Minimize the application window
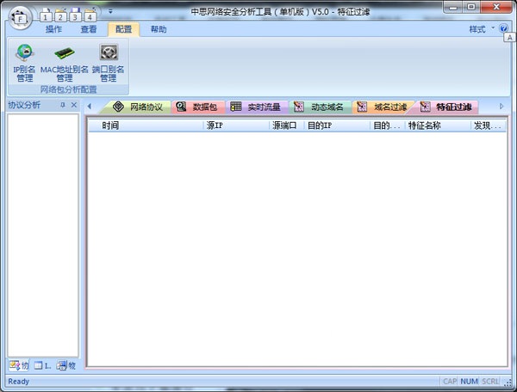 (x=453, y=7)
